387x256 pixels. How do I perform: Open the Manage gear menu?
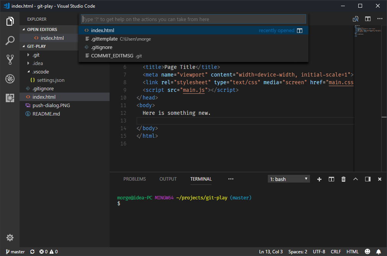pos(10,238)
